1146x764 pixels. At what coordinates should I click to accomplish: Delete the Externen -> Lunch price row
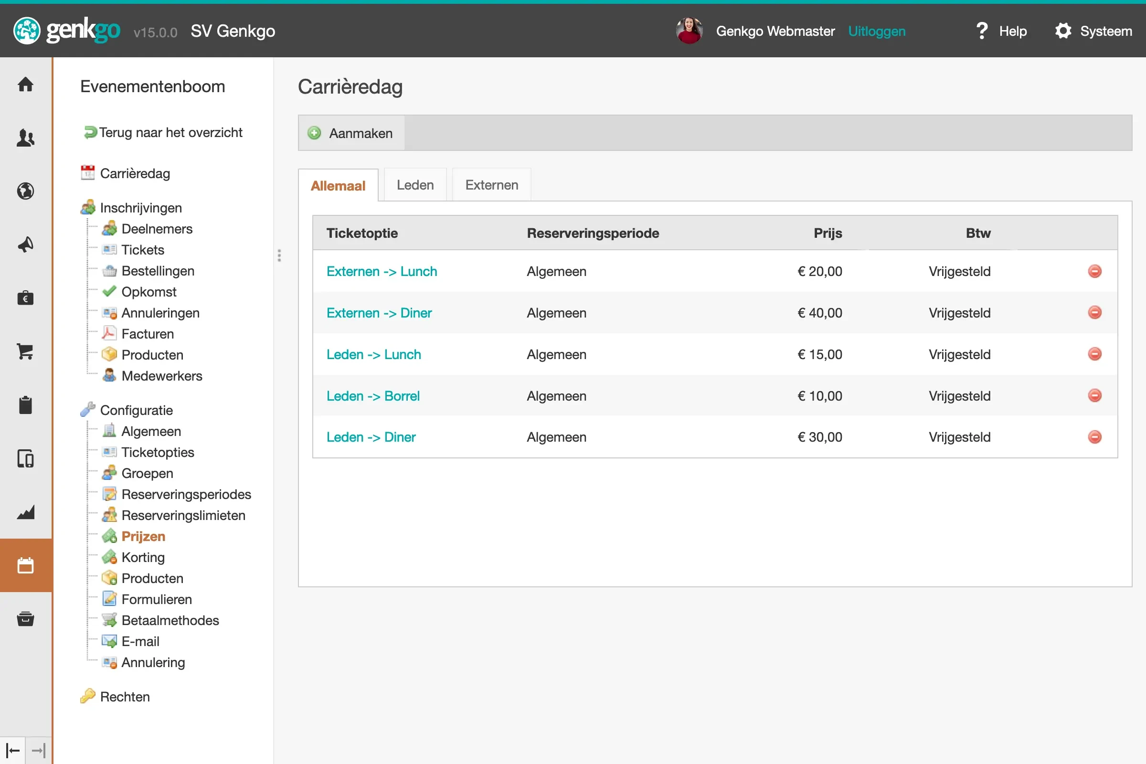click(x=1094, y=271)
